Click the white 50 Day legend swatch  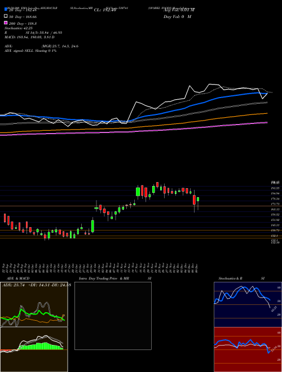(6, 16)
